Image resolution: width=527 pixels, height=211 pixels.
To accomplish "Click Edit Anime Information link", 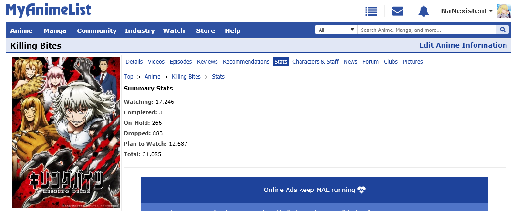I will pos(463,45).
